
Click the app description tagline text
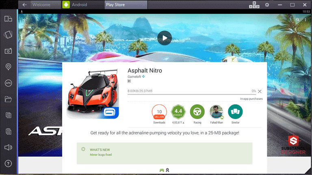pyautogui.click(x=165, y=133)
